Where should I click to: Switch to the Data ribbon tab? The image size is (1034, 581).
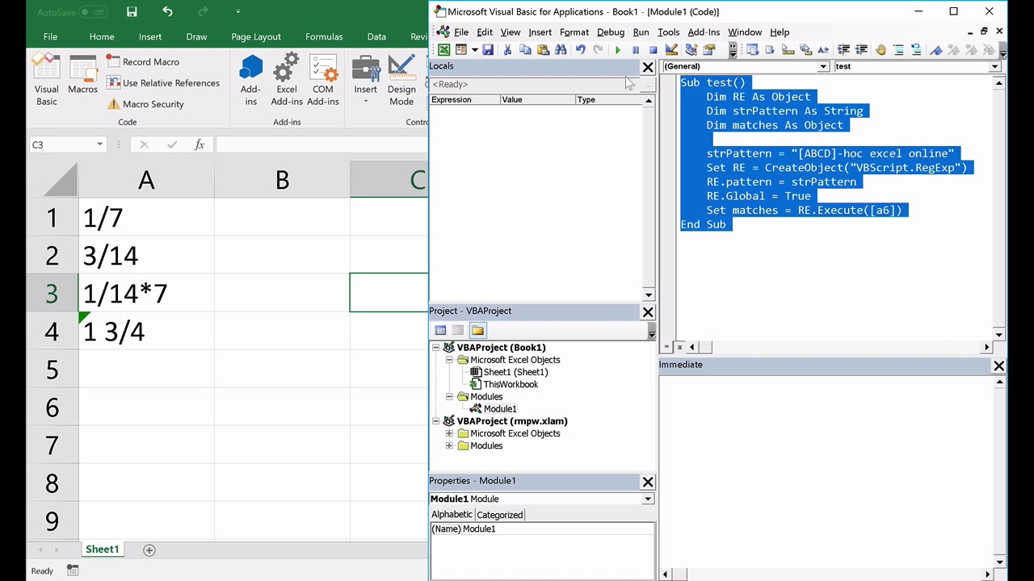(376, 36)
